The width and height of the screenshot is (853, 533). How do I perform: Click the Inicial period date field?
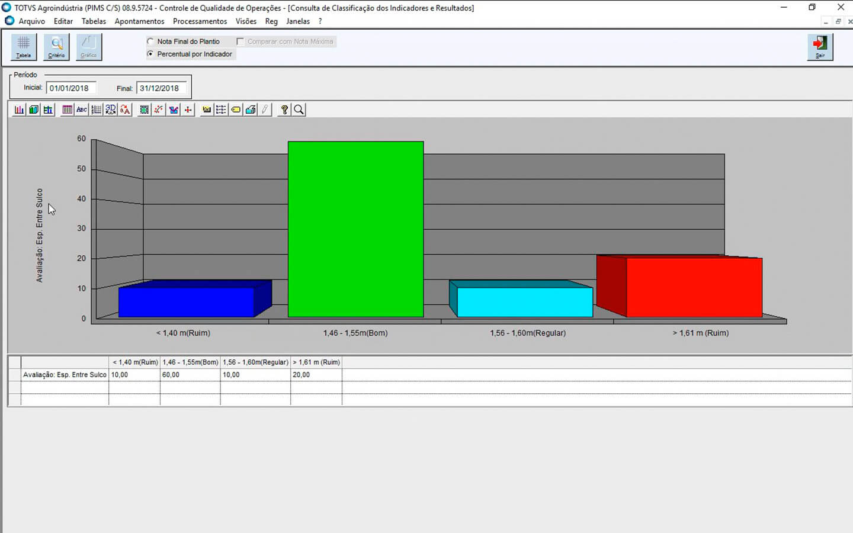coord(70,88)
